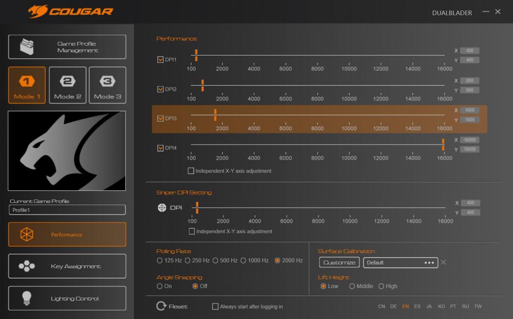The height and width of the screenshot is (319, 513).
Task: Switch language to EN
Action: point(405,307)
